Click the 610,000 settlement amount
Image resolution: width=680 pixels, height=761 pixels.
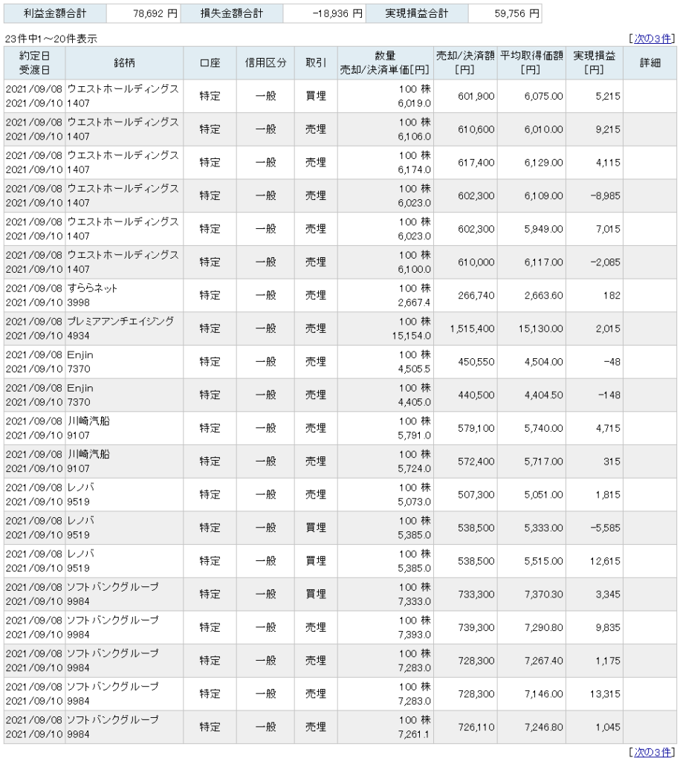(x=476, y=262)
